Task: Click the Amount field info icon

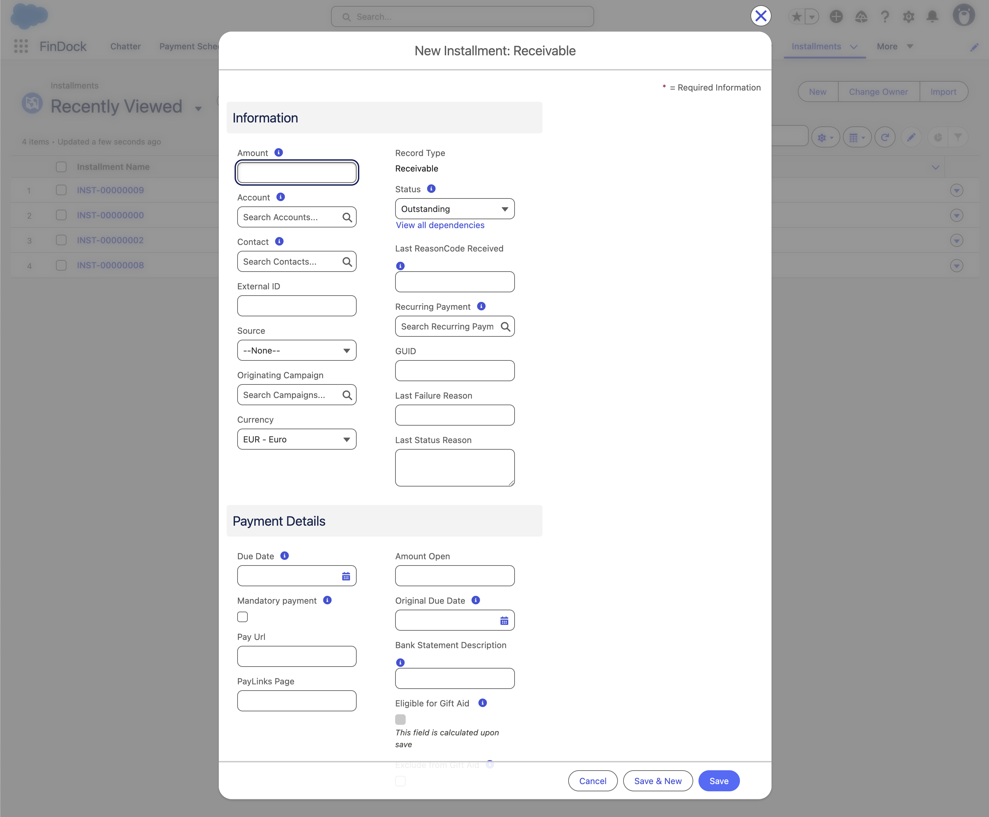Action: click(x=278, y=152)
